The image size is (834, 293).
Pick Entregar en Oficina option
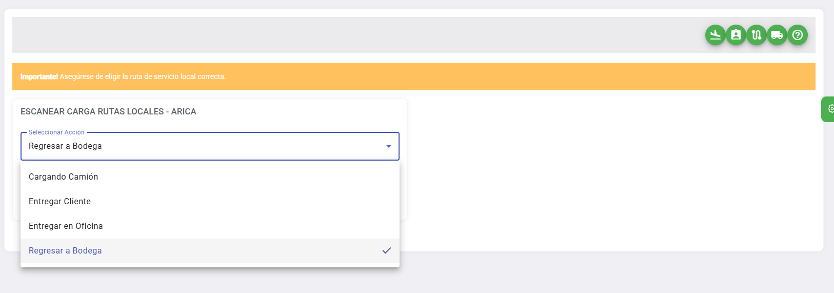66,226
